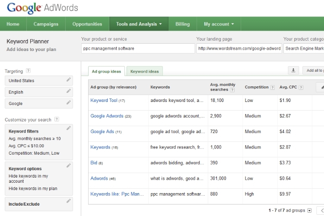Image resolution: width=324 pixels, height=216 pixels.
Task: Open Avg. monthly searches help icon
Action: 232,90
